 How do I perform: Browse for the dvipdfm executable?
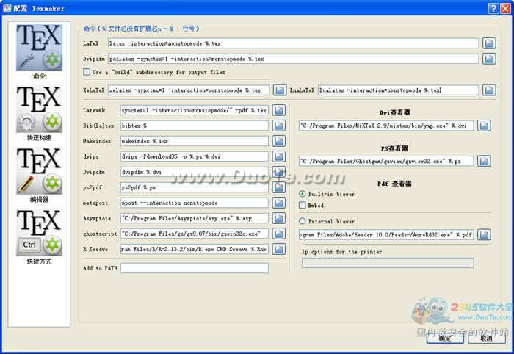point(278,172)
